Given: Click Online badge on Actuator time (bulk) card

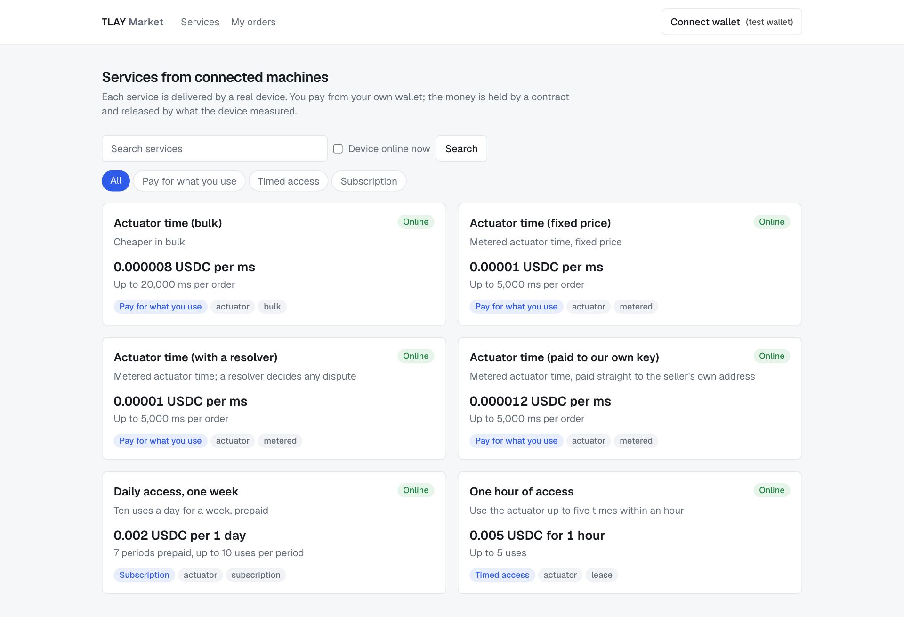Looking at the screenshot, I should [x=416, y=222].
